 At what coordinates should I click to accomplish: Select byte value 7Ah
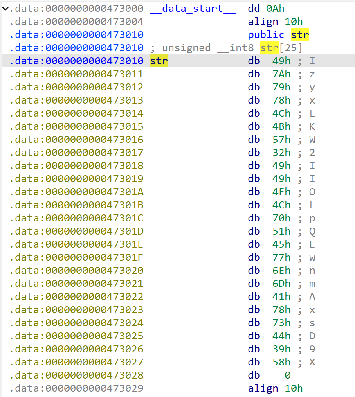click(x=281, y=74)
